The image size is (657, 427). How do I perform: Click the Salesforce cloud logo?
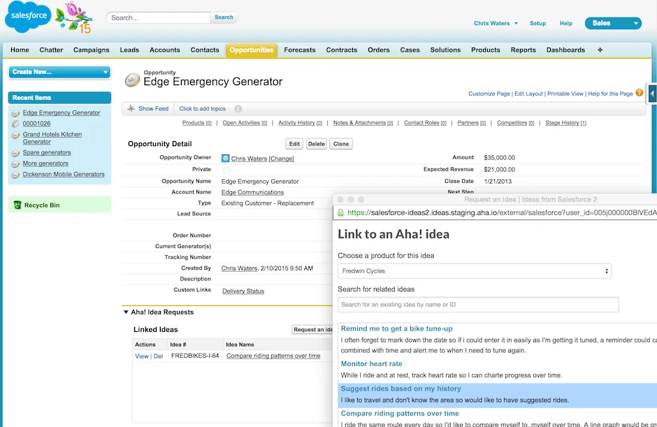tap(28, 16)
